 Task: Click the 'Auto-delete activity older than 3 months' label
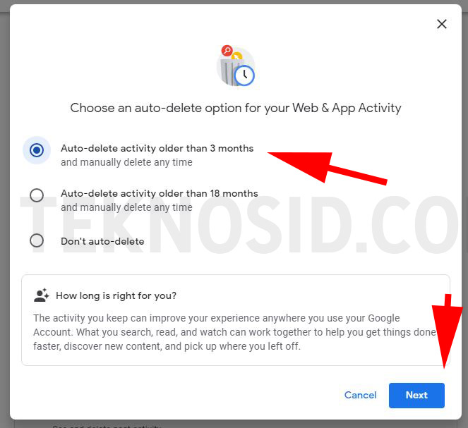157,148
